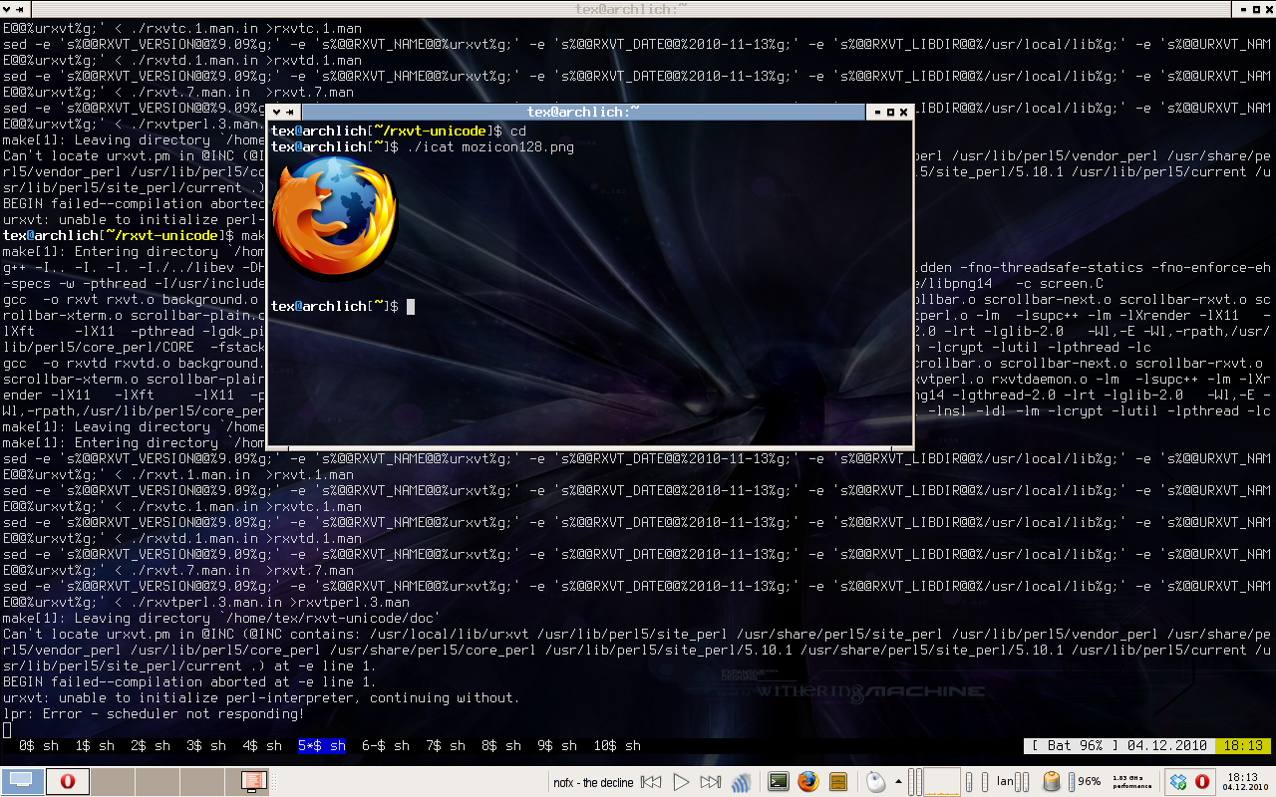Viewport: 1276px width, 797px height.
Task: Click the 'BEGIN failed--compilation aborted at -e line 1.' line
Action: click(189, 681)
